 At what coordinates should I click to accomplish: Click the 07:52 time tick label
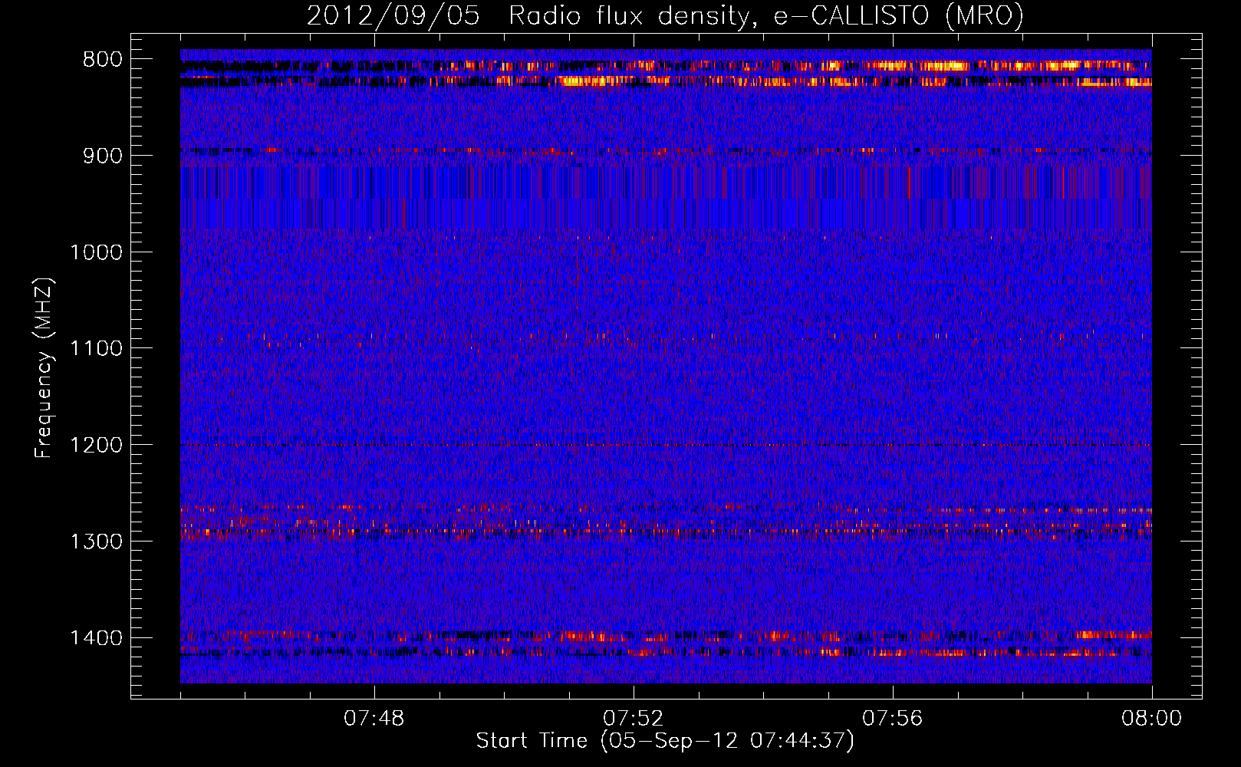[x=634, y=719]
